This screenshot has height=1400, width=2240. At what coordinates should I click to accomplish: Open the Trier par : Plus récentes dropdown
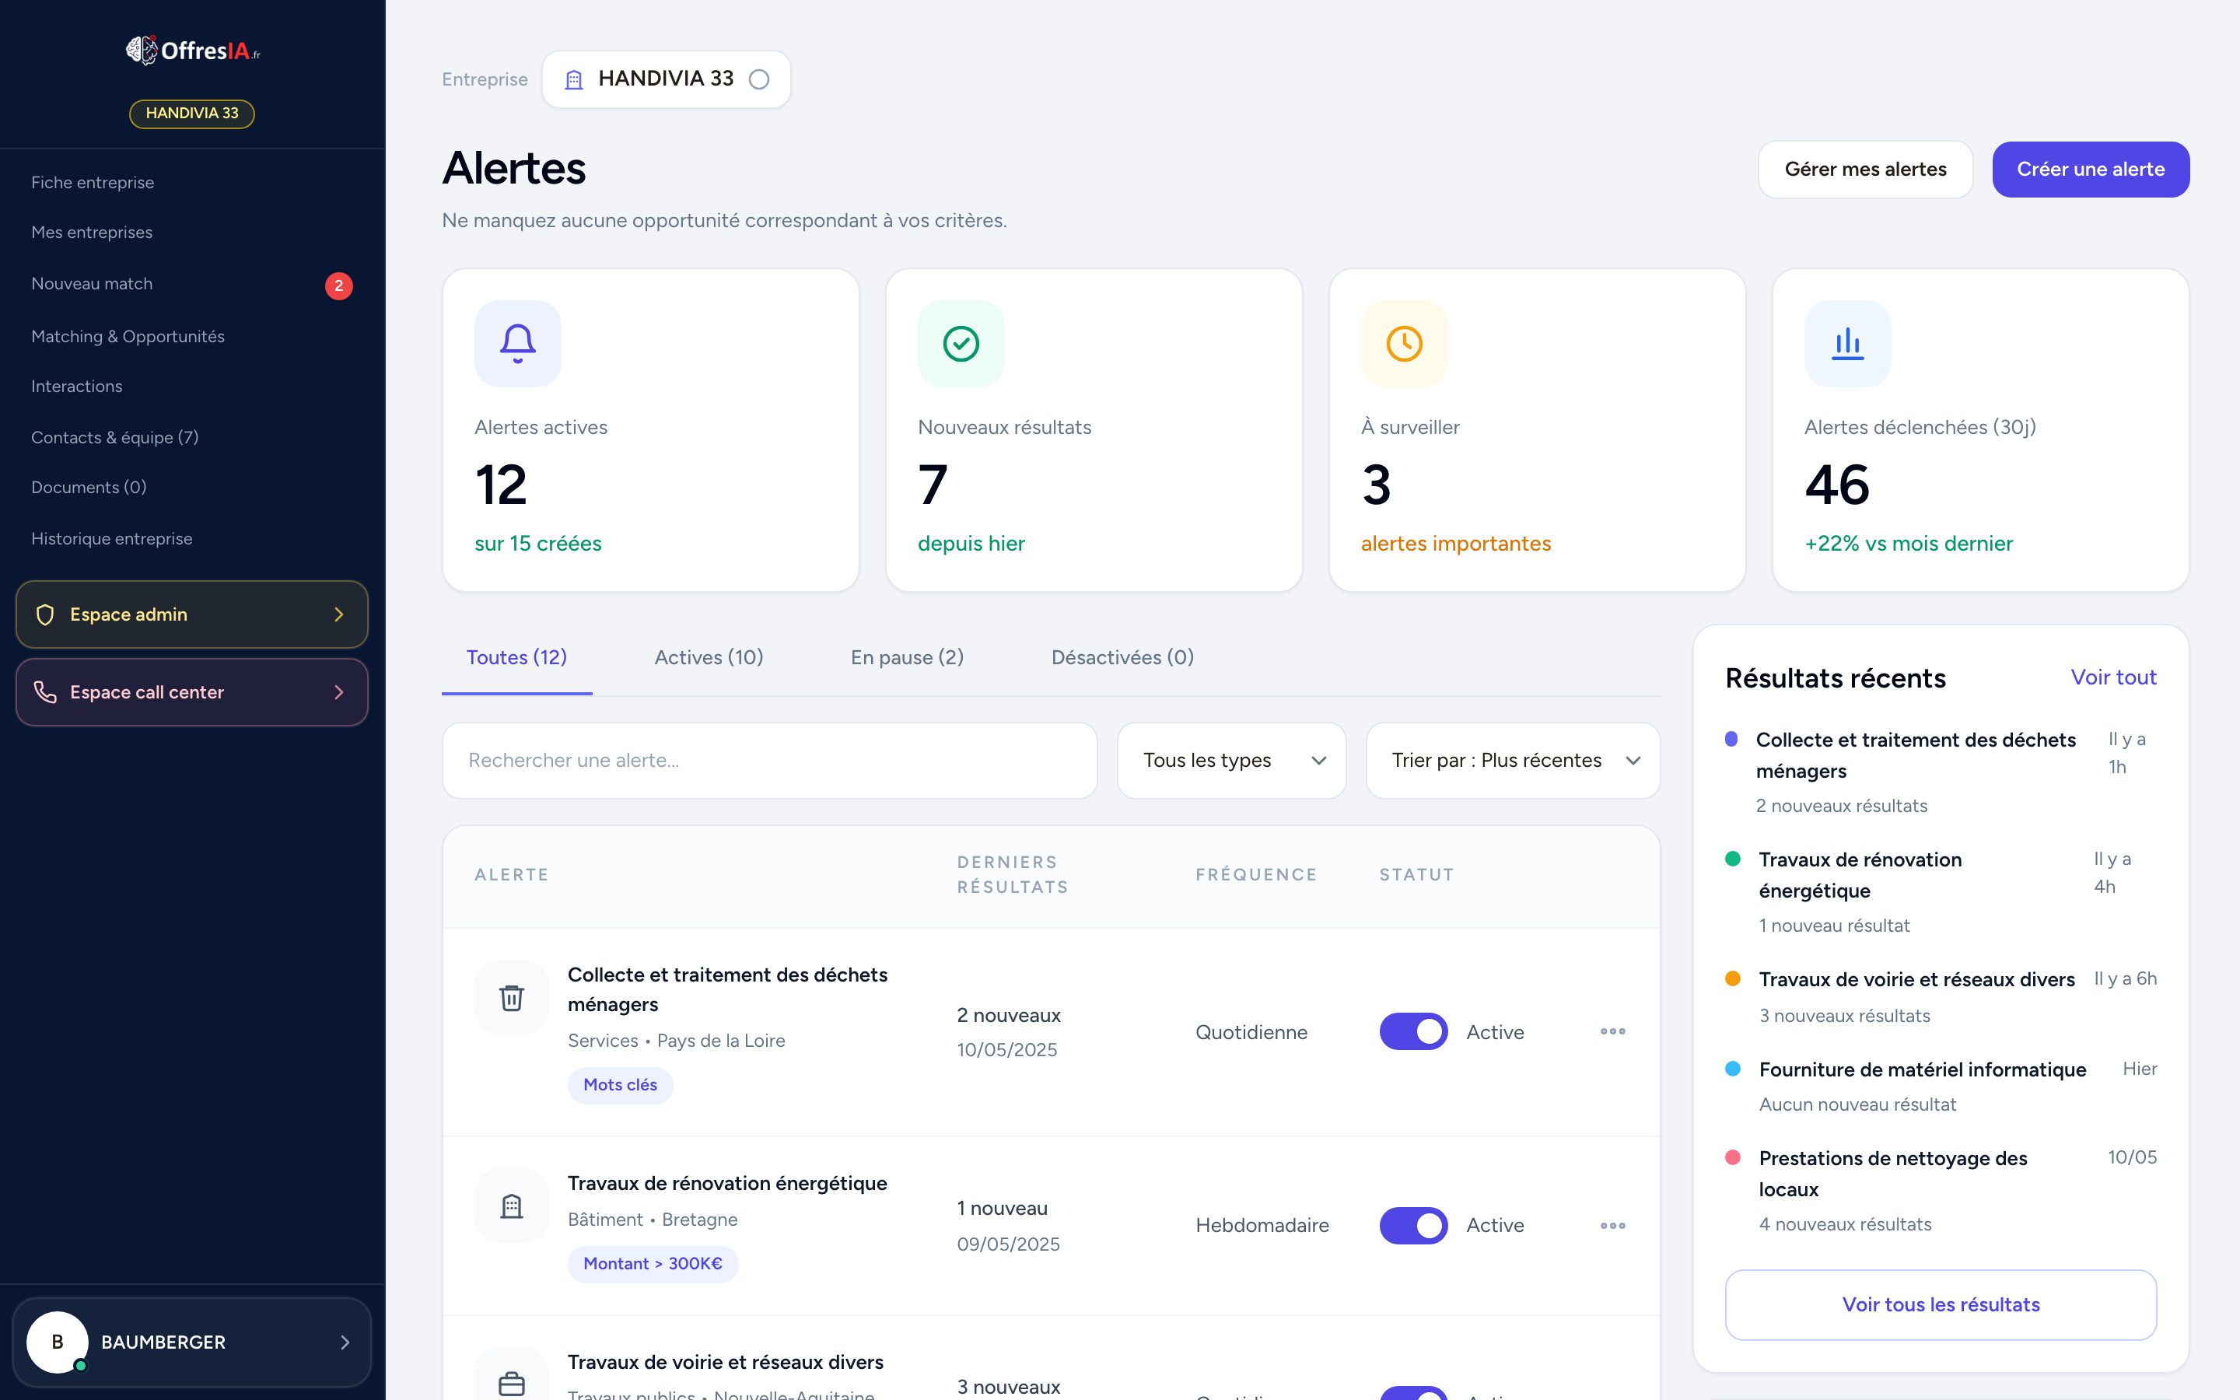click(x=1513, y=760)
